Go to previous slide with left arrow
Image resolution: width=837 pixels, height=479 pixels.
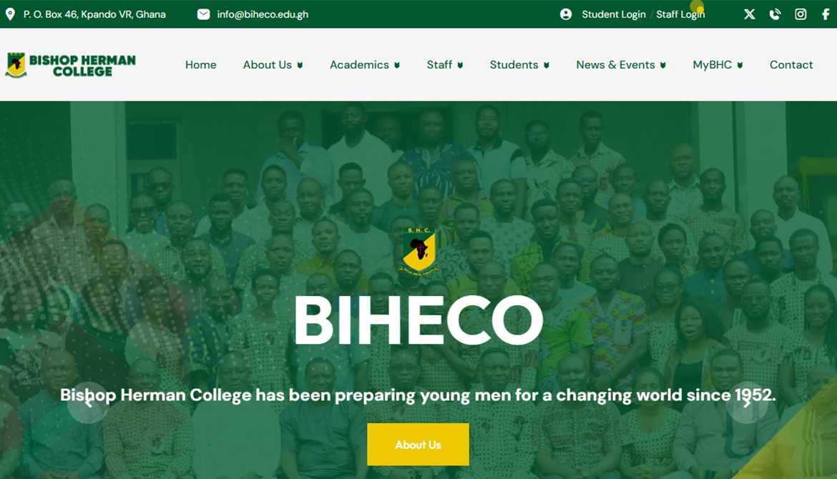(88, 403)
